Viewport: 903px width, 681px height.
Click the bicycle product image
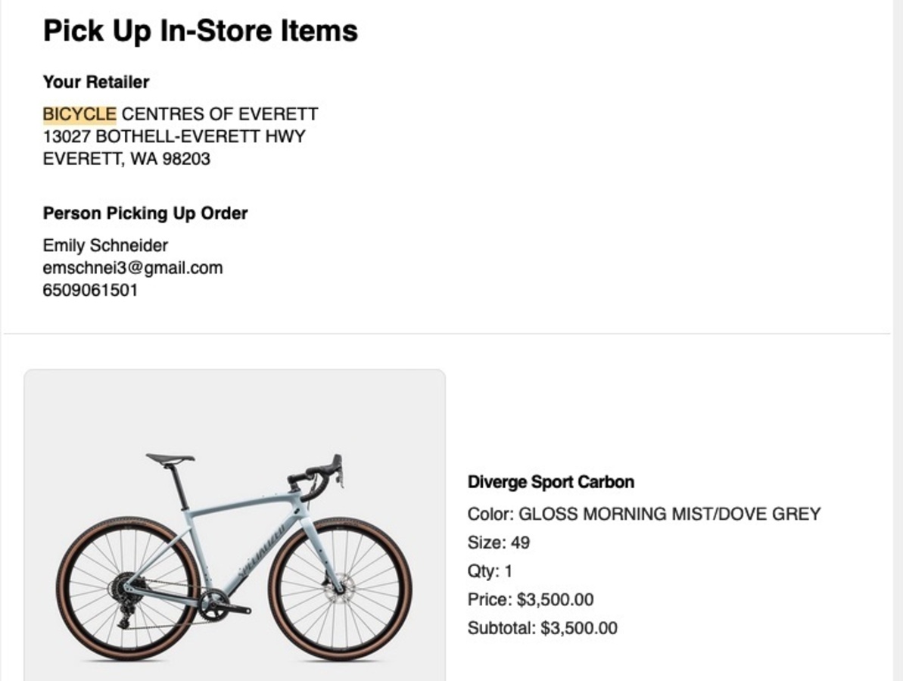click(235, 530)
